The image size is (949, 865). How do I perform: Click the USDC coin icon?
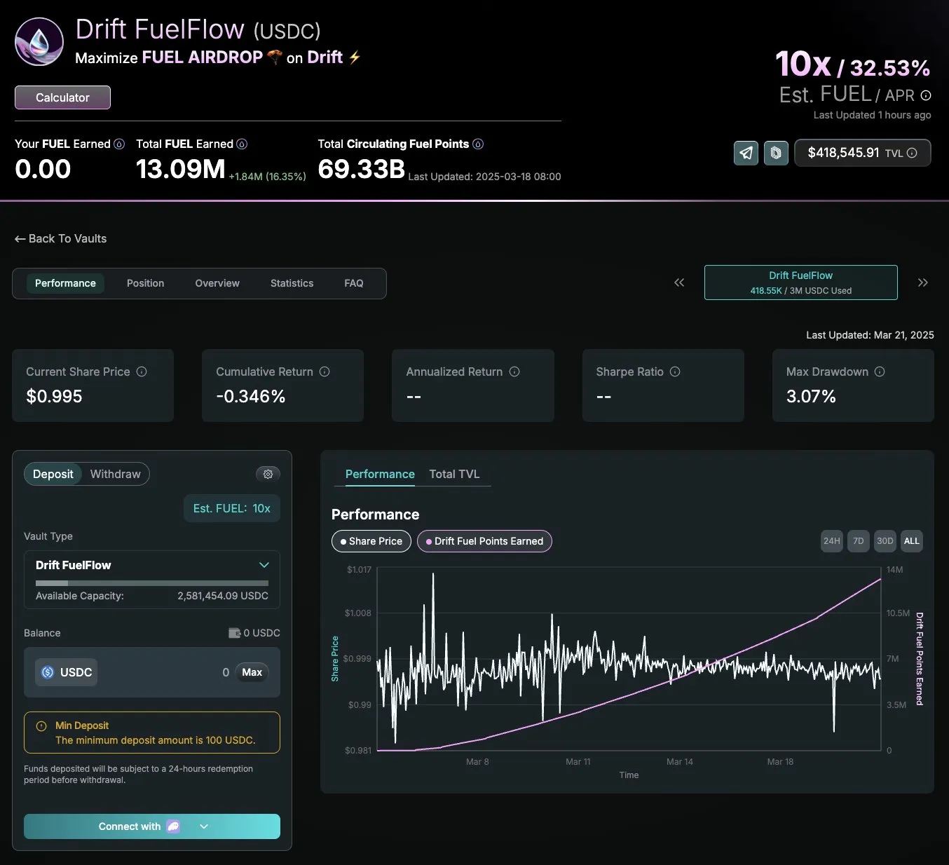pos(48,672)
